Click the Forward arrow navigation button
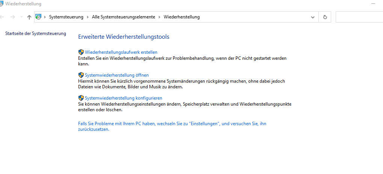The image size is (383, 174). 13,17
